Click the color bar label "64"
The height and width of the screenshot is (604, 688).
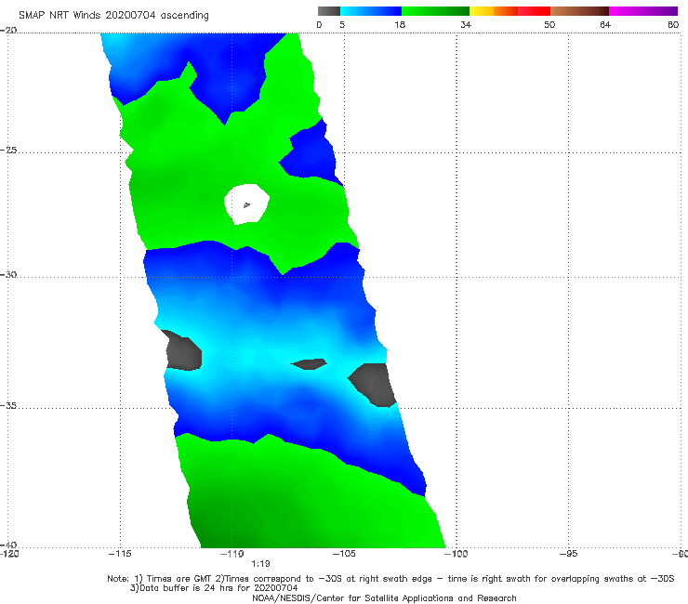(605, 25)
